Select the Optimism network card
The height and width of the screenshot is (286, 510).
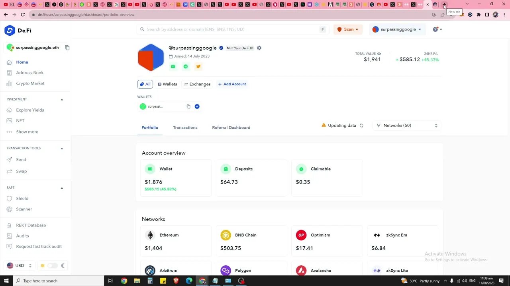(327, 241)
